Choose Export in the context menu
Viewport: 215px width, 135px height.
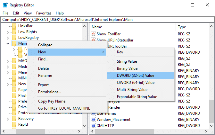point(67,85)
